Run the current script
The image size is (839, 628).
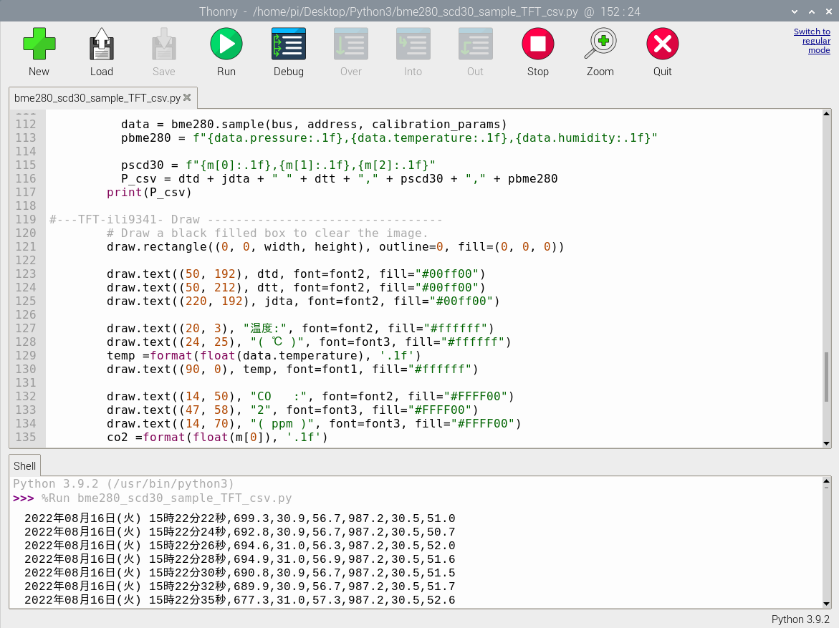[x=226, y=44]
